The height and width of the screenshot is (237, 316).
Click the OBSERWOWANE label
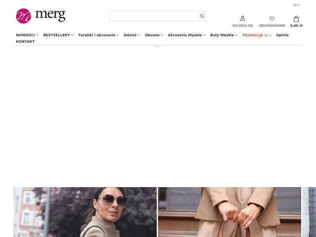point(272,26)
